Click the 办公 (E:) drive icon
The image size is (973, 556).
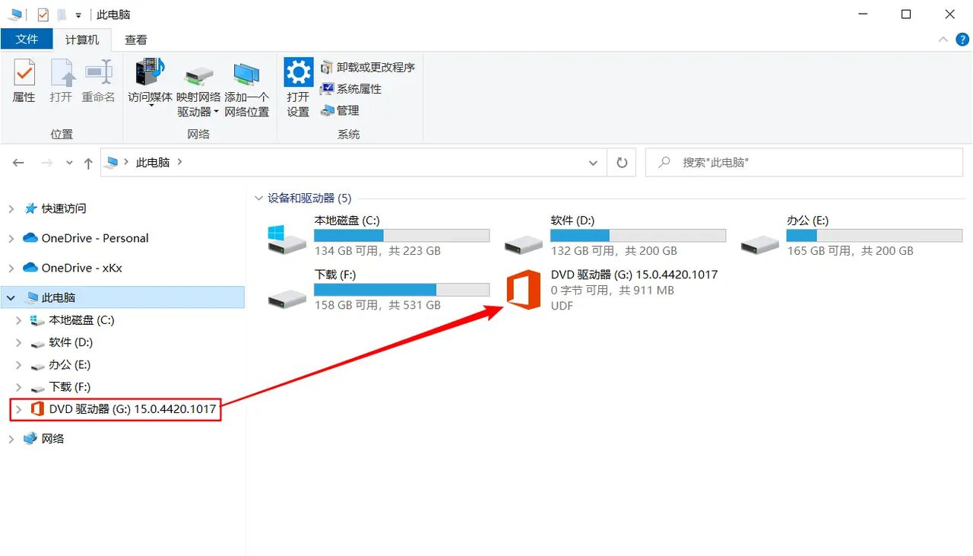pyautogui.click(x=760, y=243)
